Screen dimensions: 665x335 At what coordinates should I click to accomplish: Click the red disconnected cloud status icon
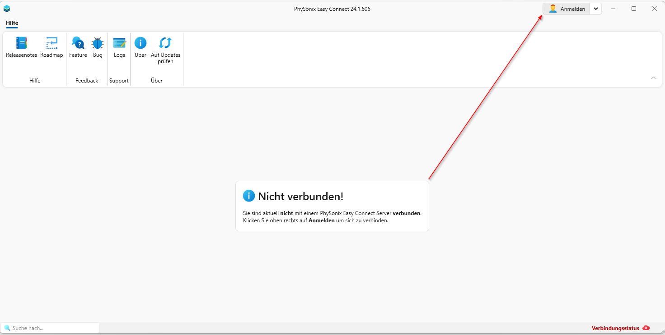click(x=646, y=328)
